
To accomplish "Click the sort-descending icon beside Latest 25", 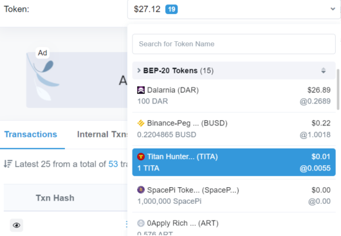I will [8, 164].
